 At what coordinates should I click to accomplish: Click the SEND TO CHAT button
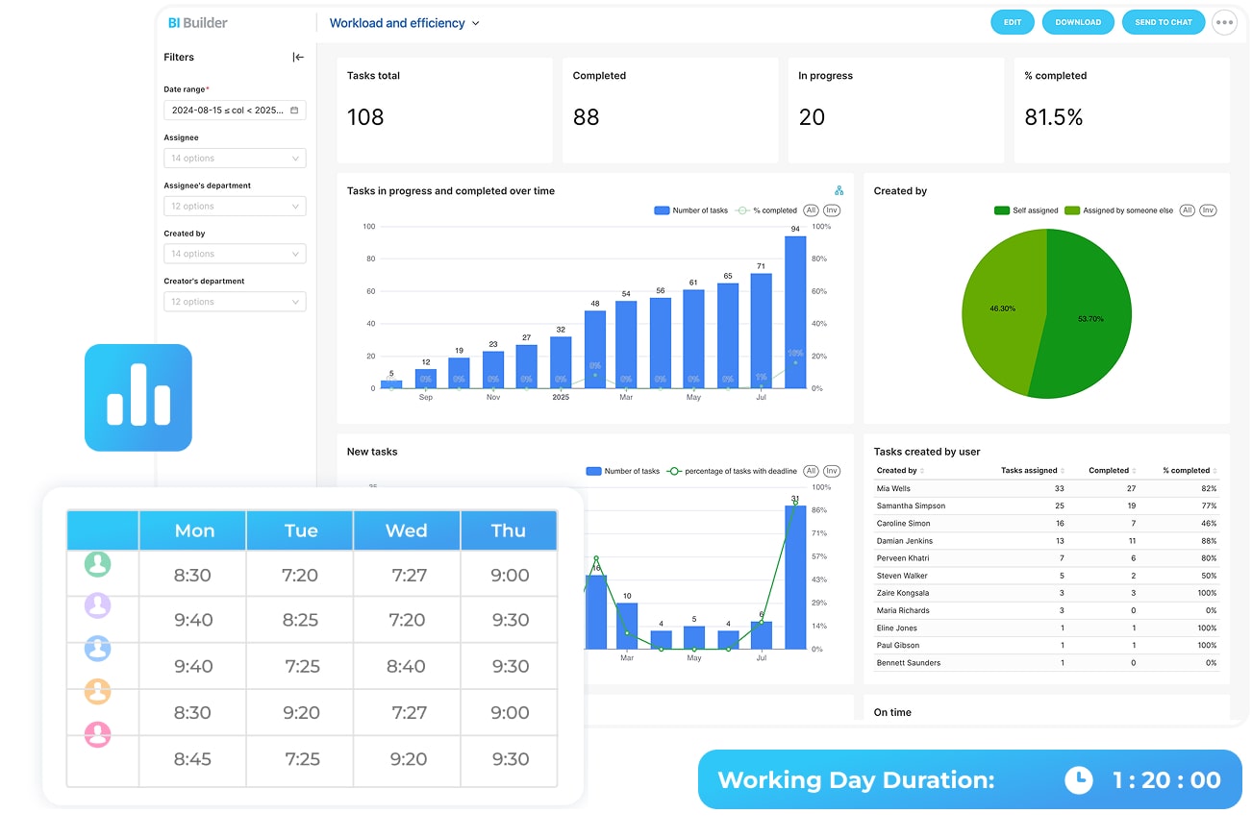[1163, 23]
